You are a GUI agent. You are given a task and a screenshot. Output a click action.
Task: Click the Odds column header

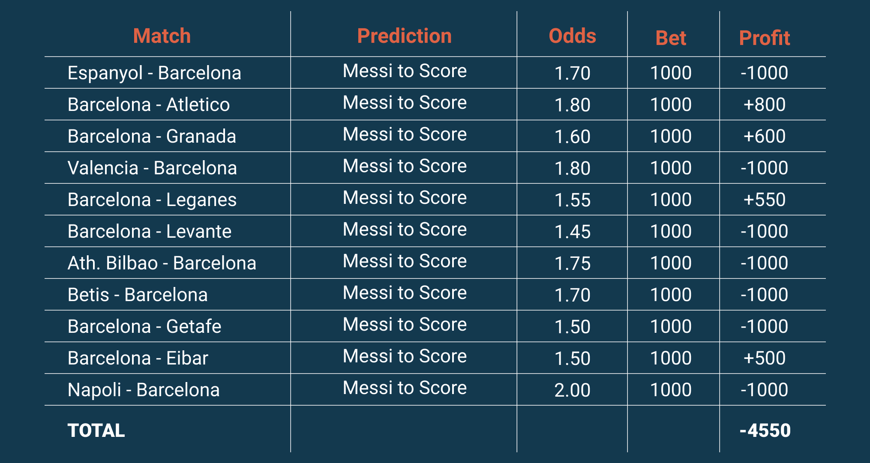click(x=572, y=36)
